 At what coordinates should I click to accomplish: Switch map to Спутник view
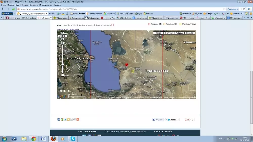pyautogui.click(x=168, y=33)
